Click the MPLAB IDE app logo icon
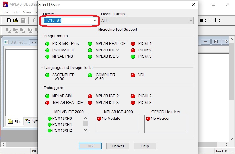235x154 pixels. (5, 4)
